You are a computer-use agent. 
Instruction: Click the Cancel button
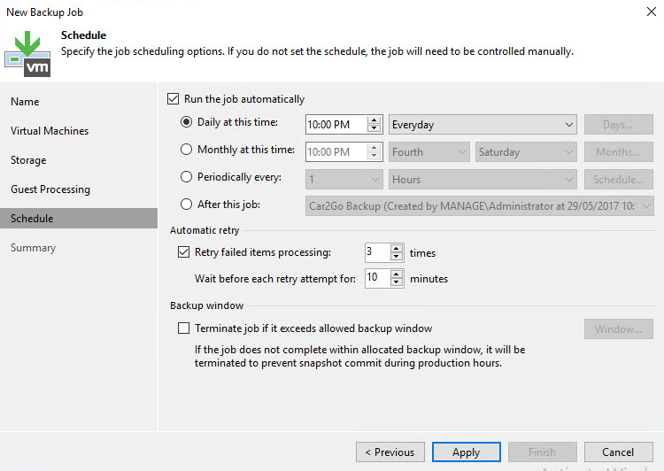click(618, 452)
